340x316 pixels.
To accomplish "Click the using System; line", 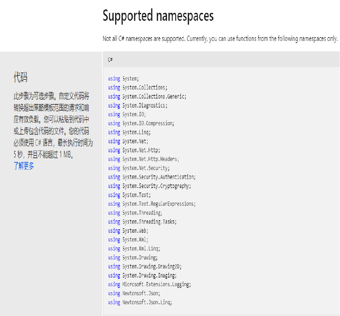I will 123,78.
